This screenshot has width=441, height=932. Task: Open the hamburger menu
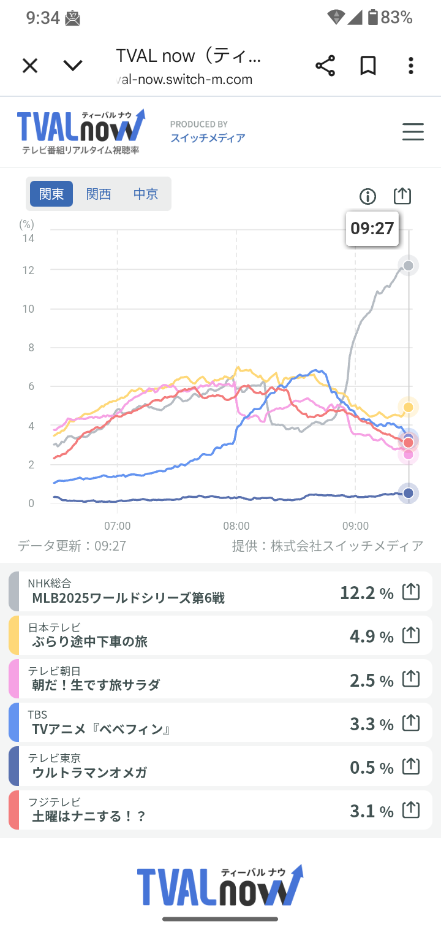(413, 132)
